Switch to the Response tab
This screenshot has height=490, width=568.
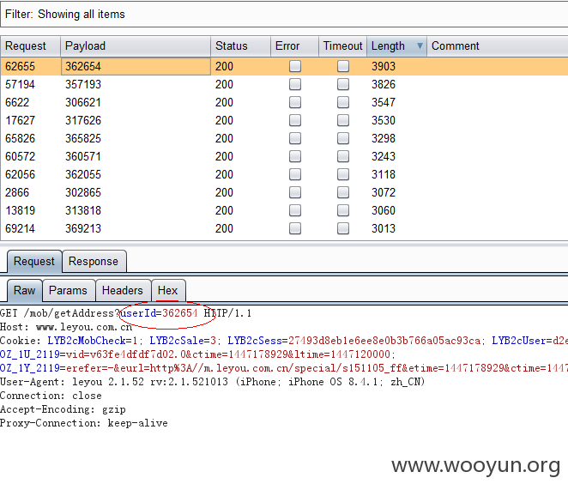[94, 262]
